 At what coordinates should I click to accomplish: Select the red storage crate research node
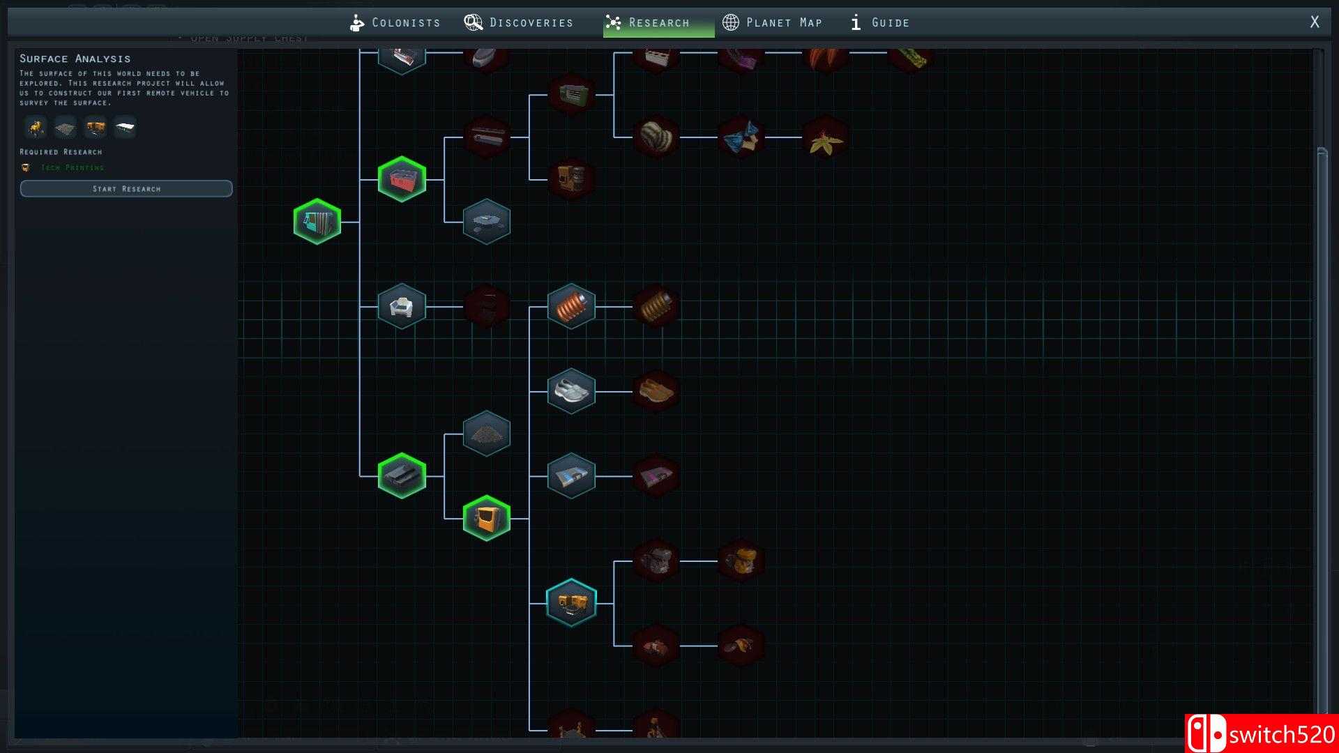[x=402, y=179]
